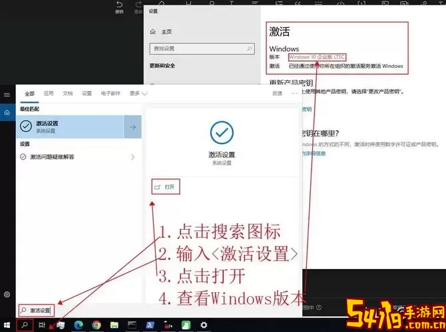446x332 pixels.
Task: Open Task View from the taskbar
Action: (x=42, y=325)
